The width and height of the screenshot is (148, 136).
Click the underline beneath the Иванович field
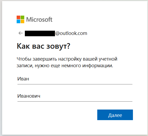[75, 101]
